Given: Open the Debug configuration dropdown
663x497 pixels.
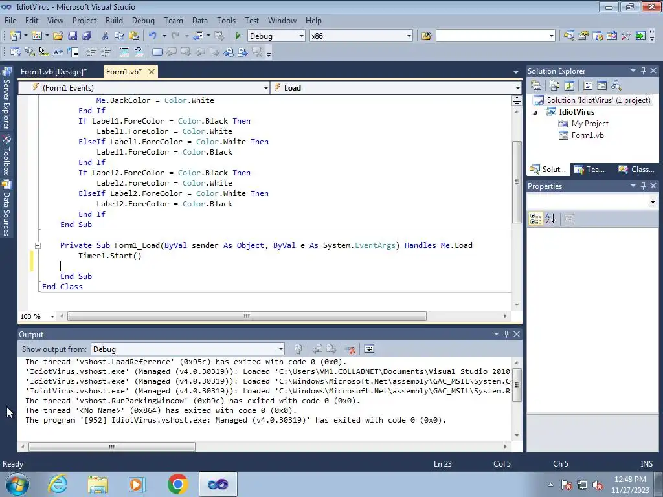Looking at the screenshot, I should pyautogui.click(x=302, y=36).
